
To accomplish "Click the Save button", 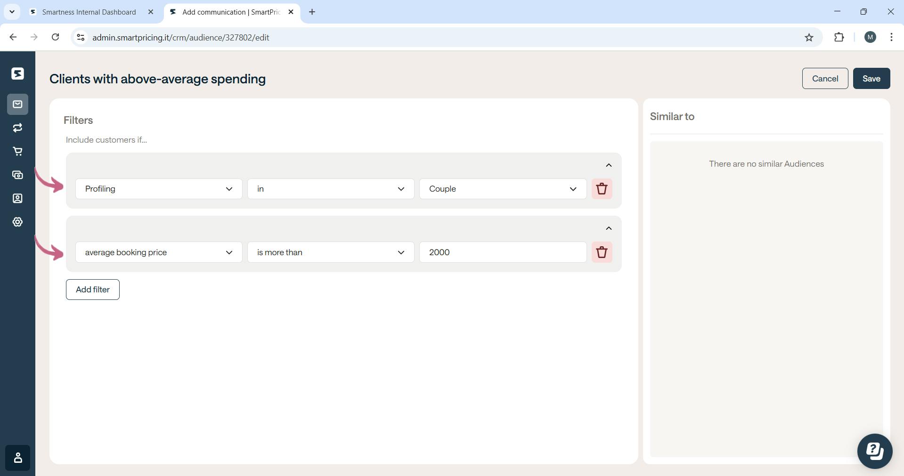I will (x=871, y=79).
